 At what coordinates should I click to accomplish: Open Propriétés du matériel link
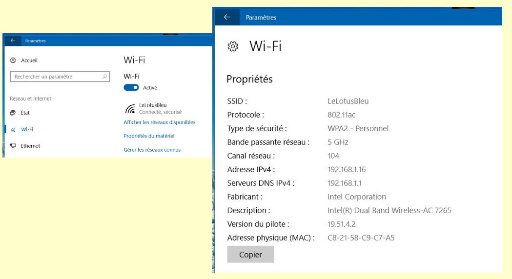149,136
